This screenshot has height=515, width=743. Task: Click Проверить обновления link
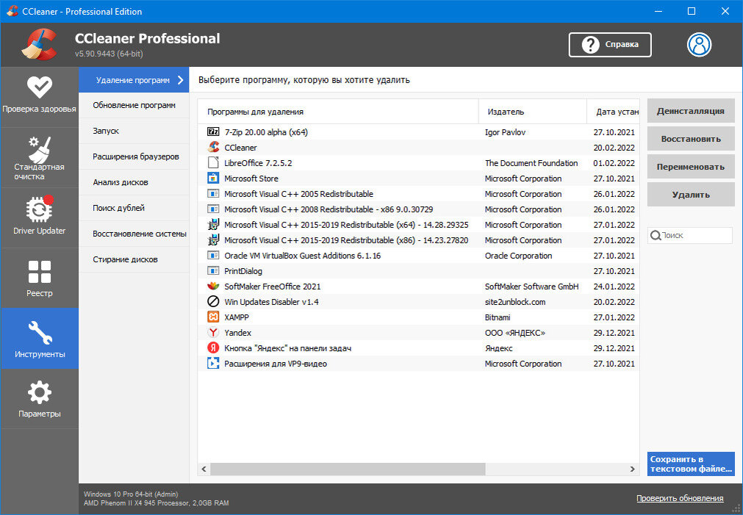click(x=680, y=497)
